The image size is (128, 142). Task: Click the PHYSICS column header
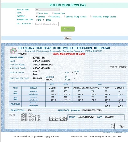pos(106,88)
